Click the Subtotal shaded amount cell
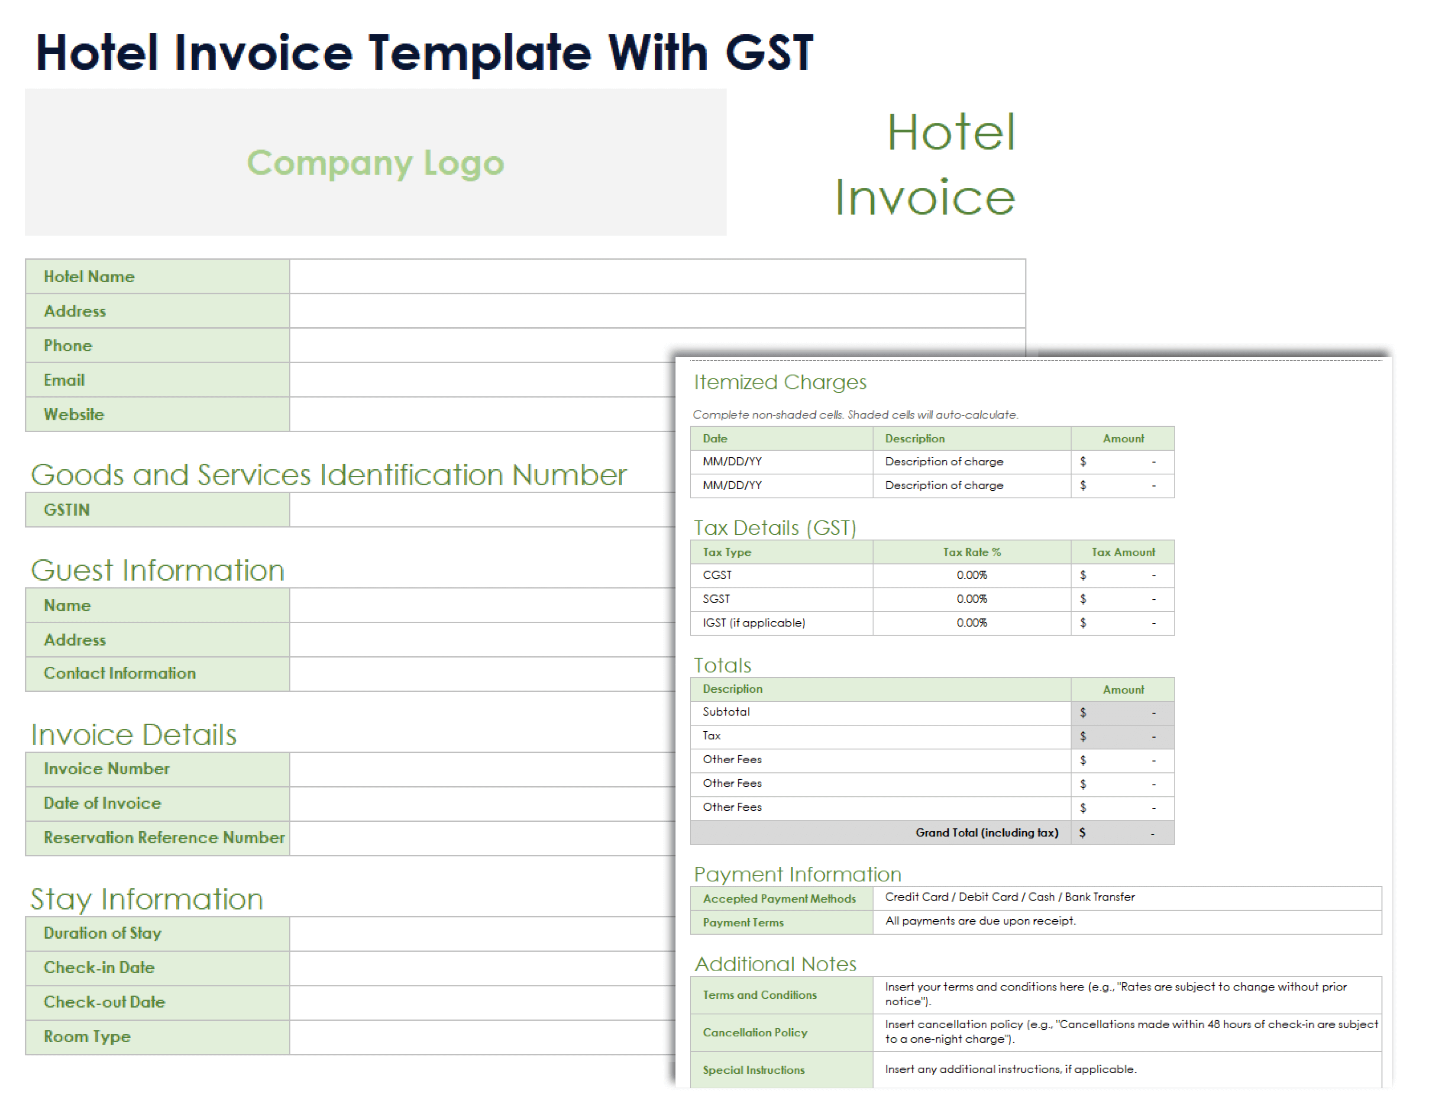The height and width of the screenshot is (1104, 1429). pos(1123,713)
